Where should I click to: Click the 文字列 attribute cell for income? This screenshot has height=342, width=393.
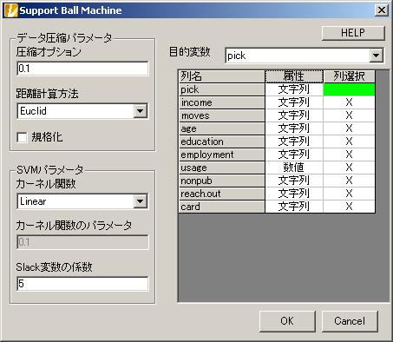tap(294, 102)
